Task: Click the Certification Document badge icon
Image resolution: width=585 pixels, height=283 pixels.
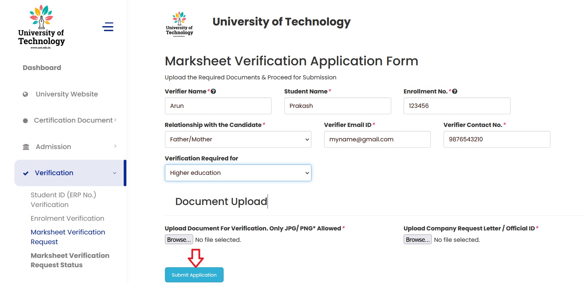Action: point(25,121)
